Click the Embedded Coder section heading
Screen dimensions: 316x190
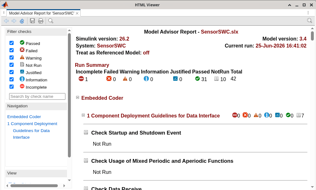click(x=102, y=98)
